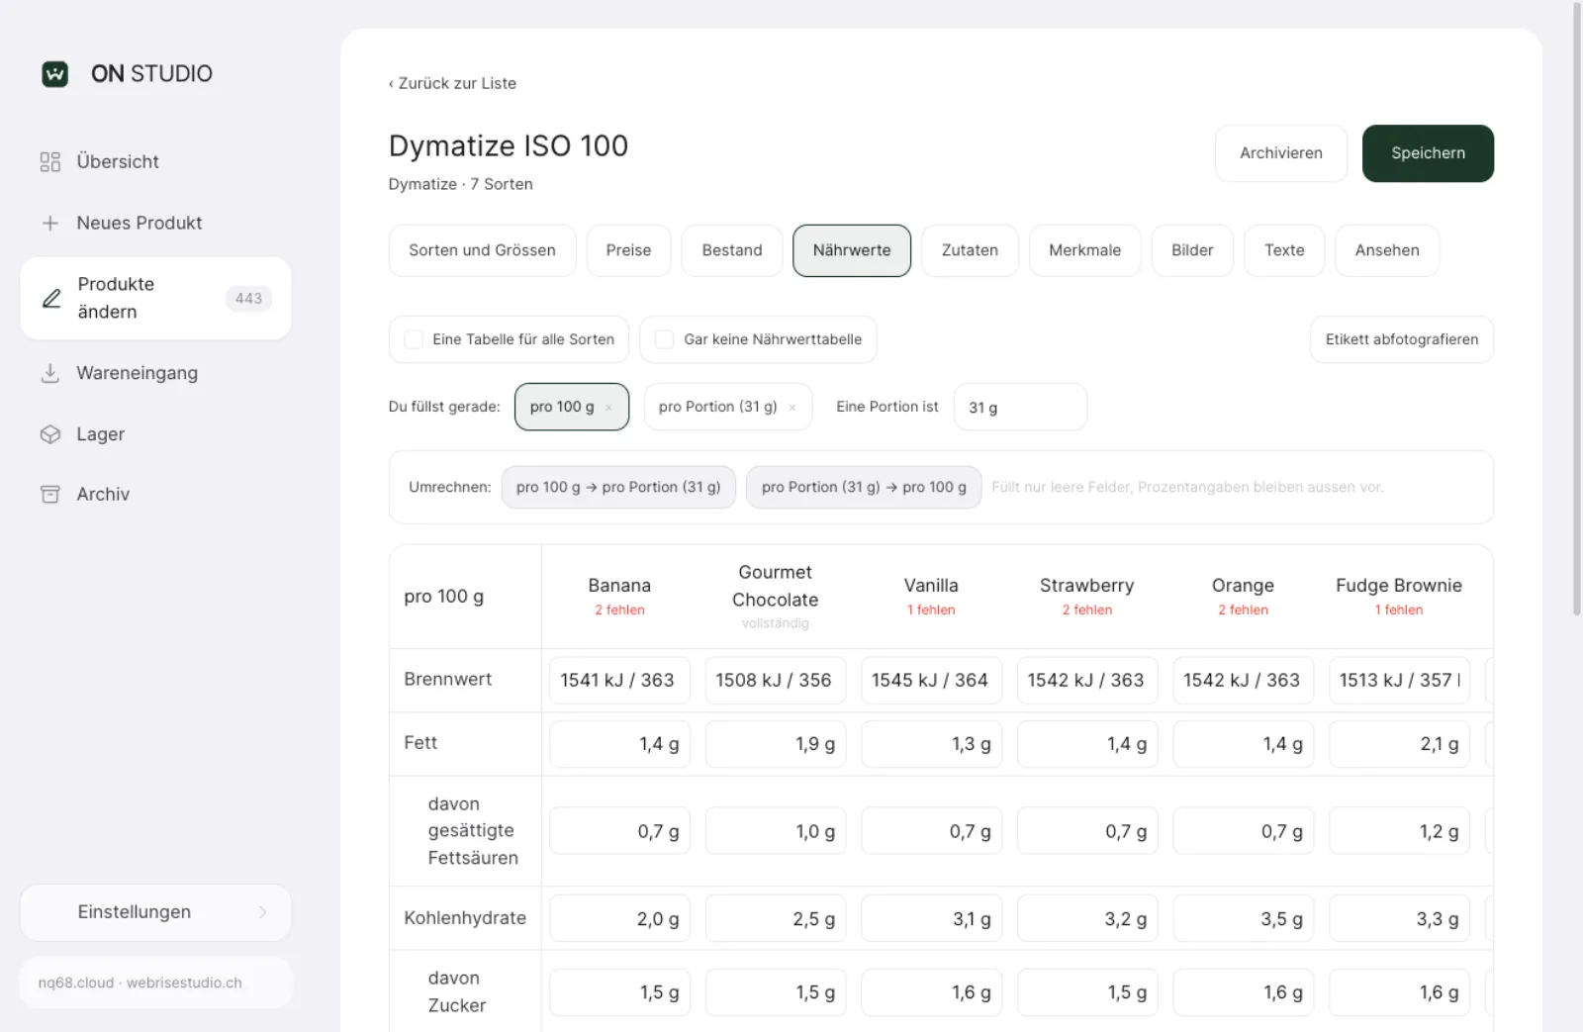Edit Strawberry Kohlenhydrate field '3,2 g'
Screen dimensions: 1583x1032
[x=1087, y=918]
